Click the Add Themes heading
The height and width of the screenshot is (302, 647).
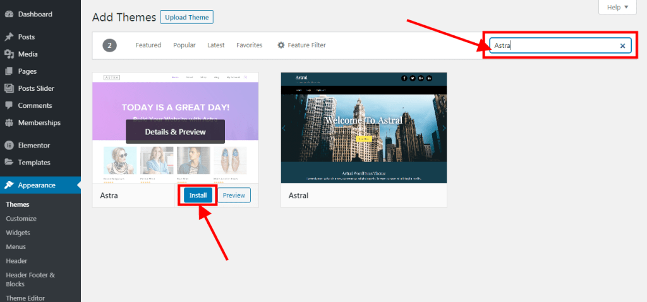124,17
